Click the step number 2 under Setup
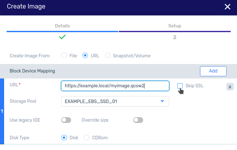Image resolution: width=237 pixels, height=150 pixels. tap(175, 37)
